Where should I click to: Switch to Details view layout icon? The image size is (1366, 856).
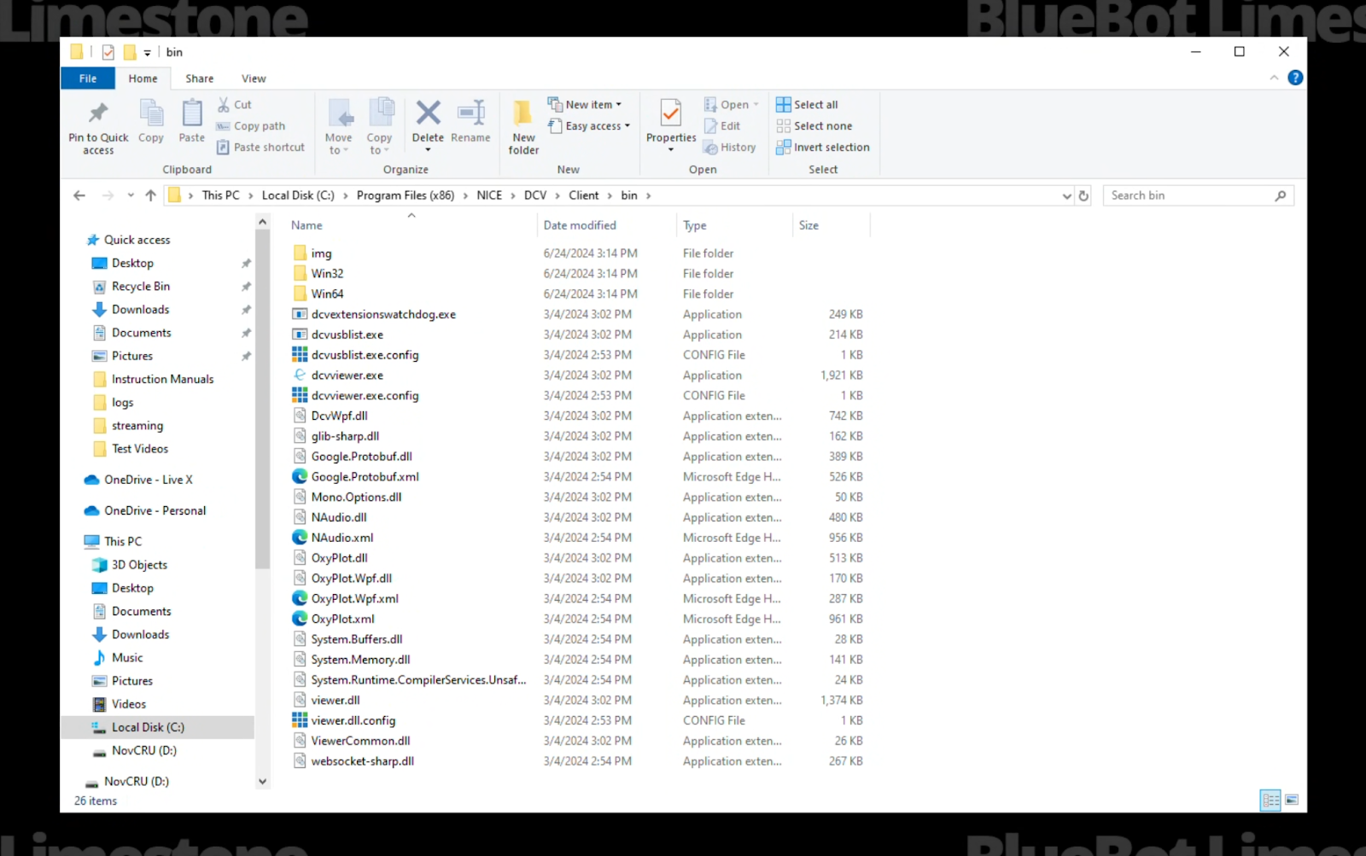[x=1270, y=800]
